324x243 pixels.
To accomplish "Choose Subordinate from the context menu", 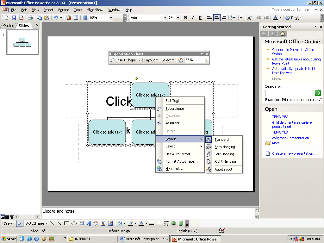I will [180, 109].
